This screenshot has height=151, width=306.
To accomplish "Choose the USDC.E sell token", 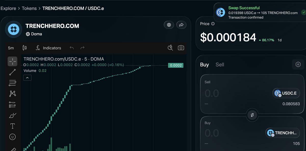I will pyautogui.click(x=286, y=93).
